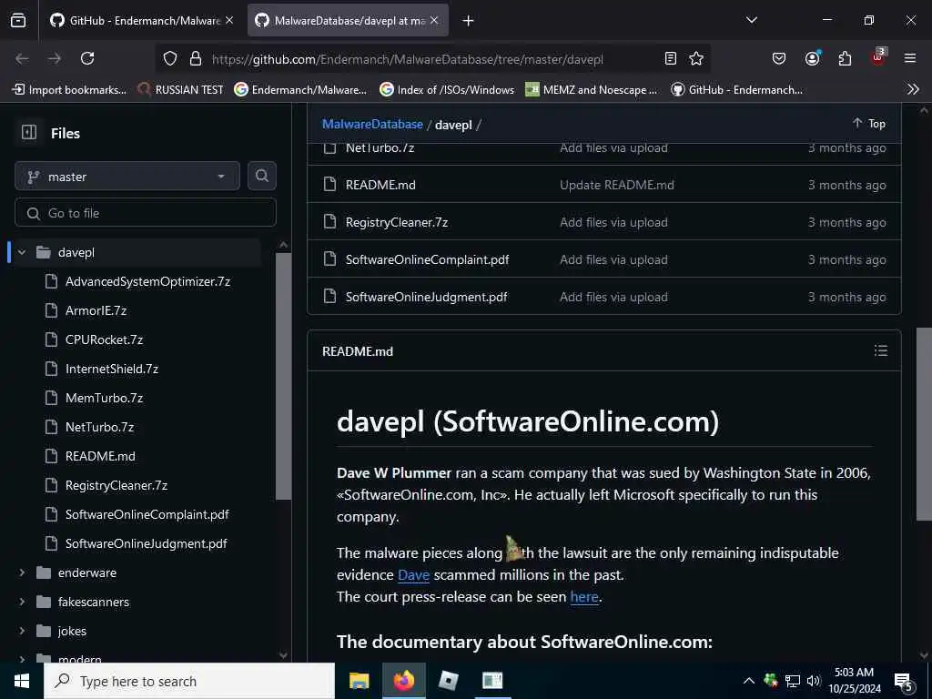Click the browser forward arrow
The height and width of the screenshot is (699, 932).
[55, 58]
